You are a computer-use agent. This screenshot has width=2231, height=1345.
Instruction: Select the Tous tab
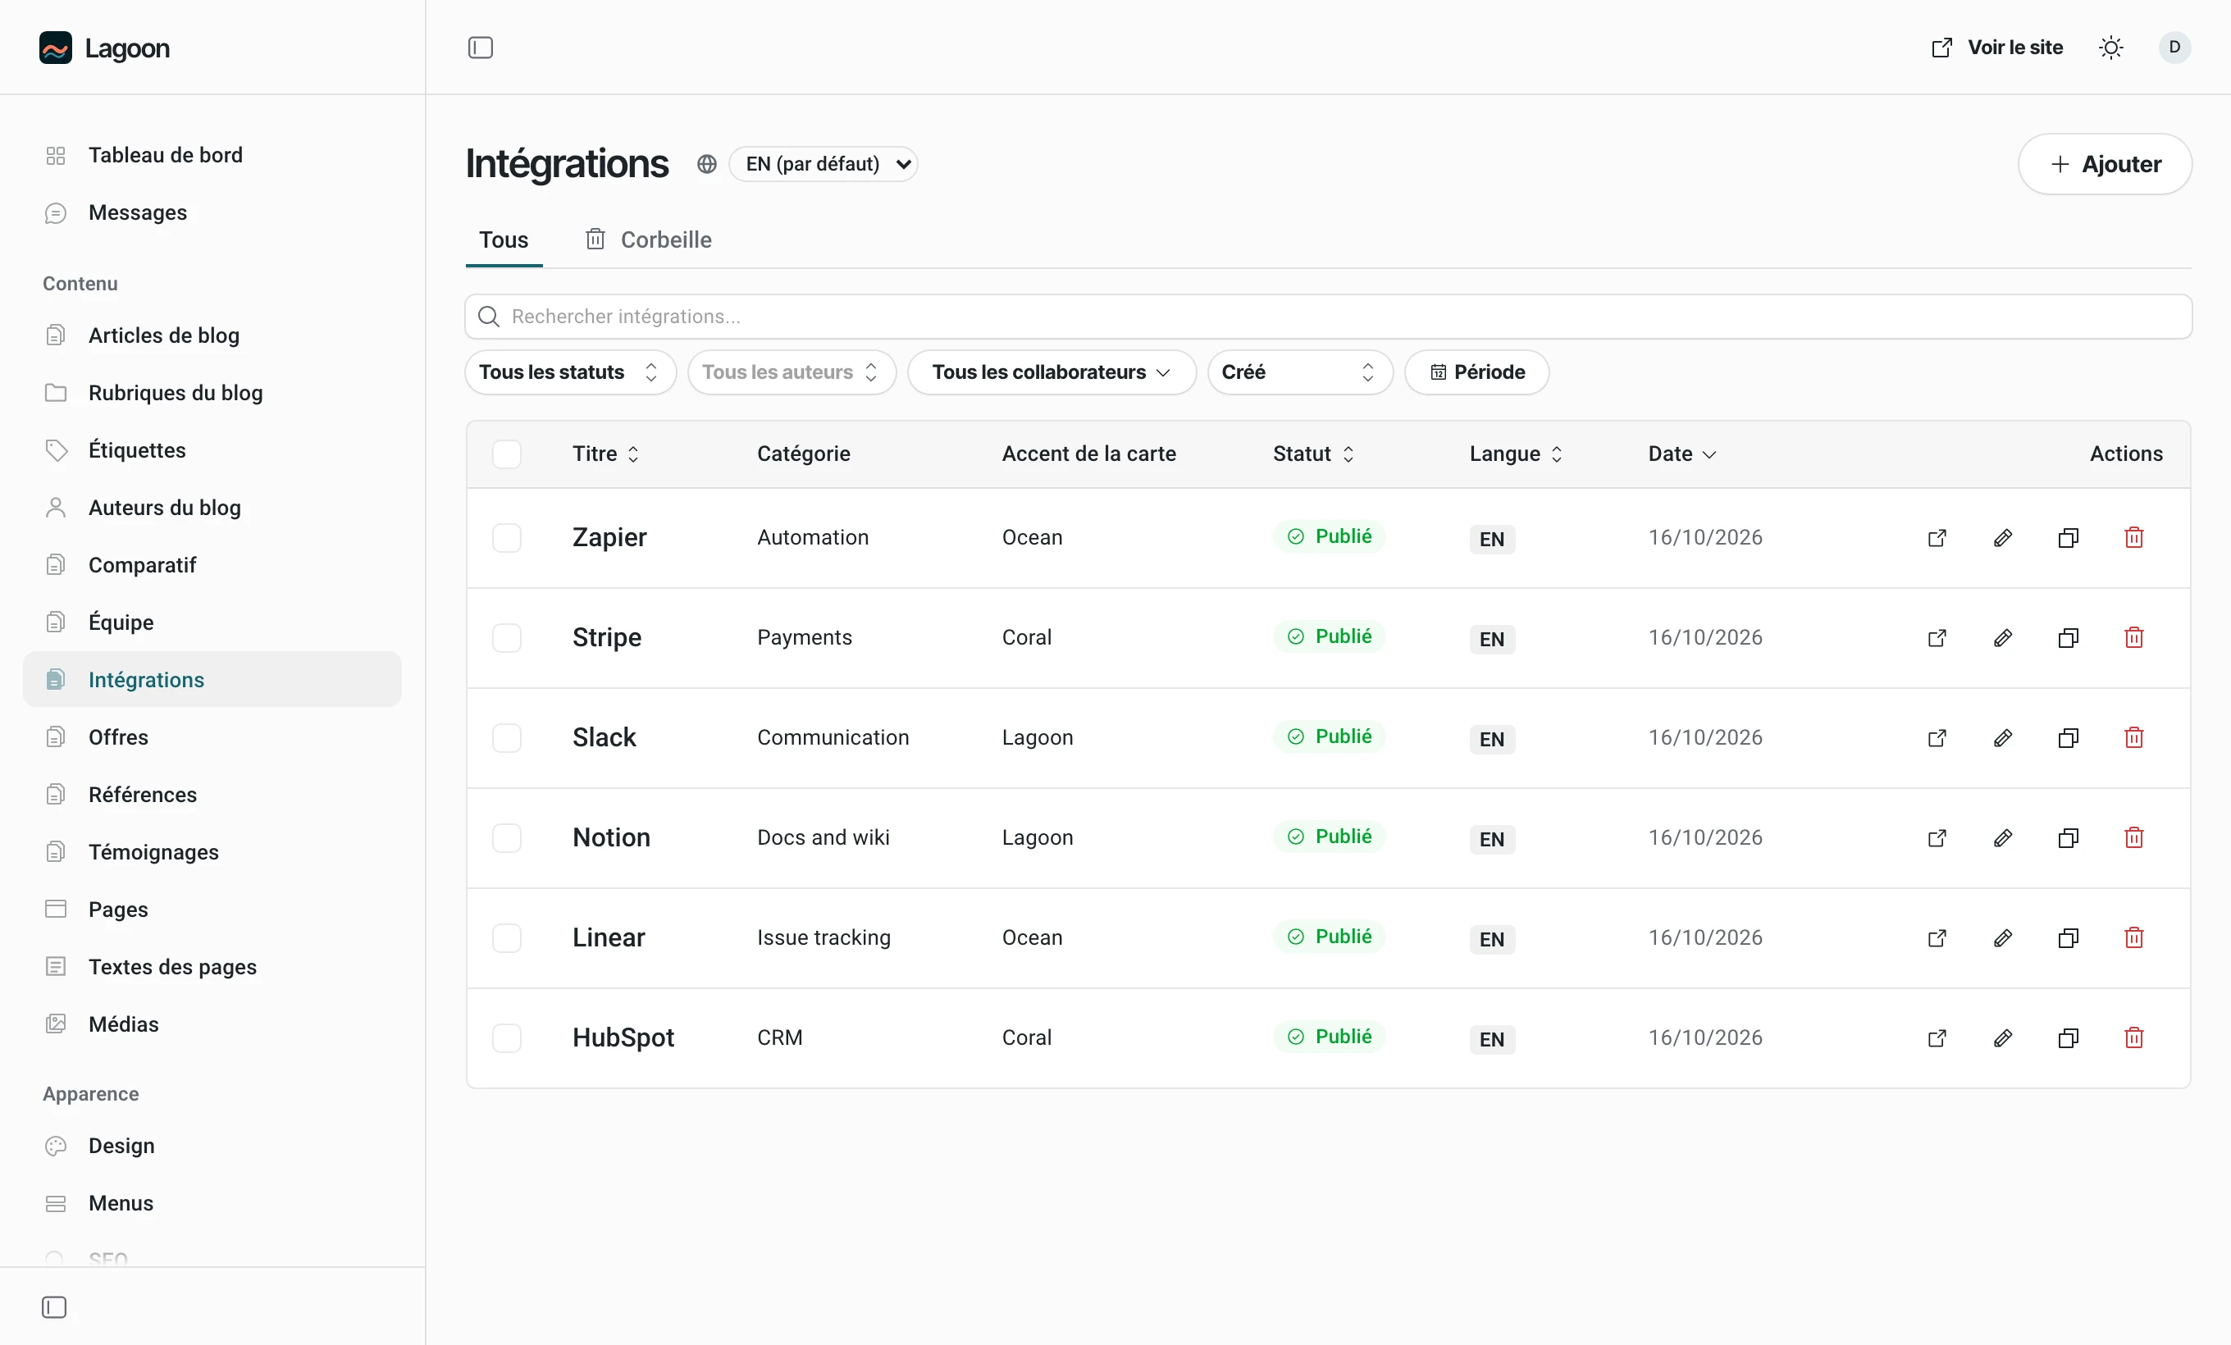[504, 239]
